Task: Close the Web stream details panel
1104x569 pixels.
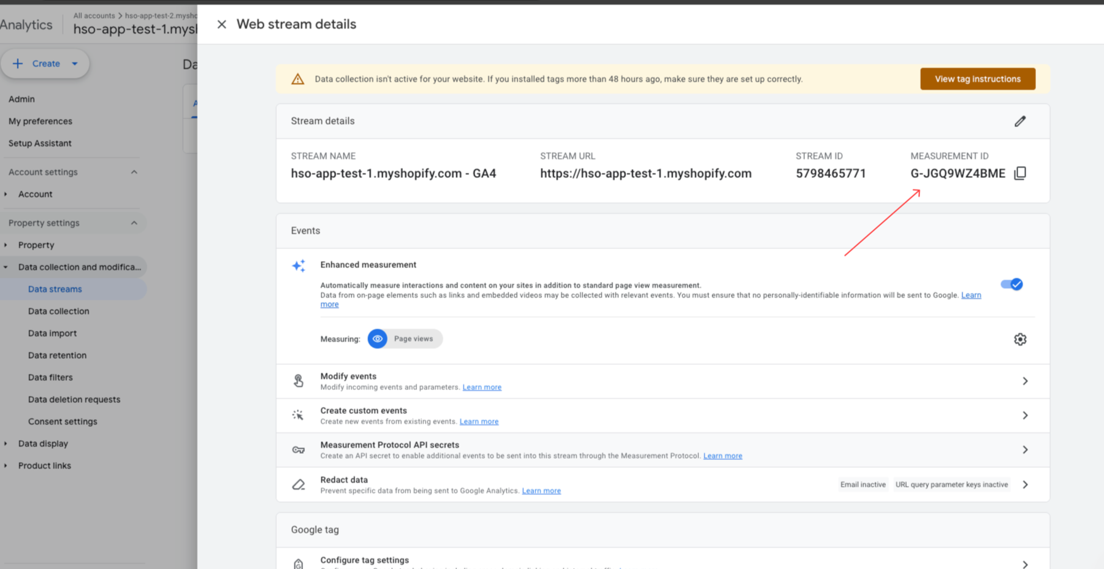Action: pyautogui.click(x=221, y=24)
